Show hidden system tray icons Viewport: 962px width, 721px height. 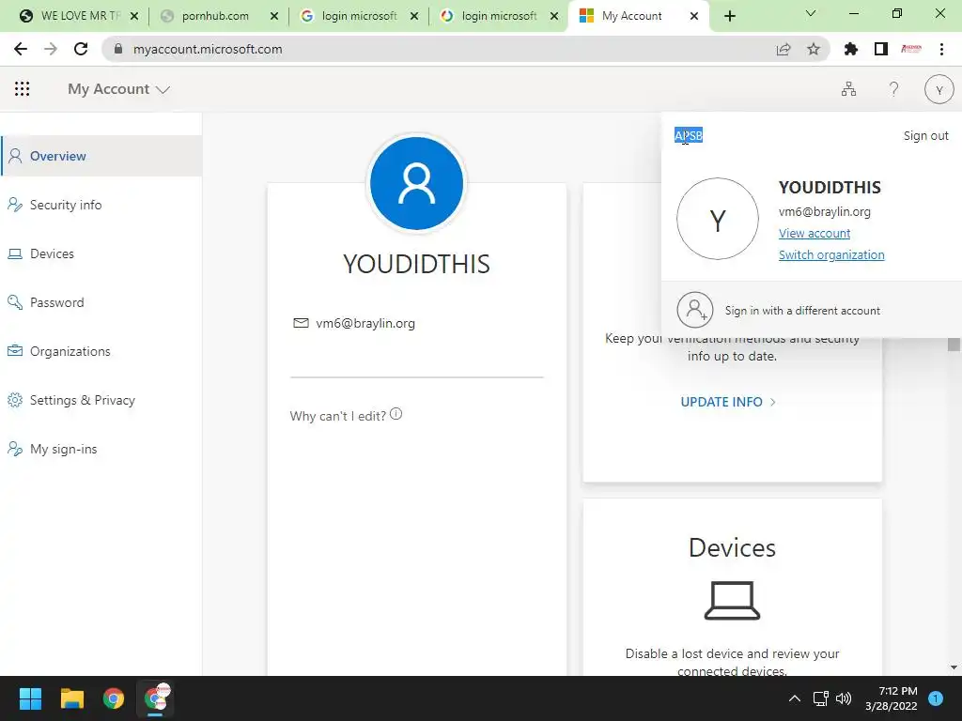(795, 698)
